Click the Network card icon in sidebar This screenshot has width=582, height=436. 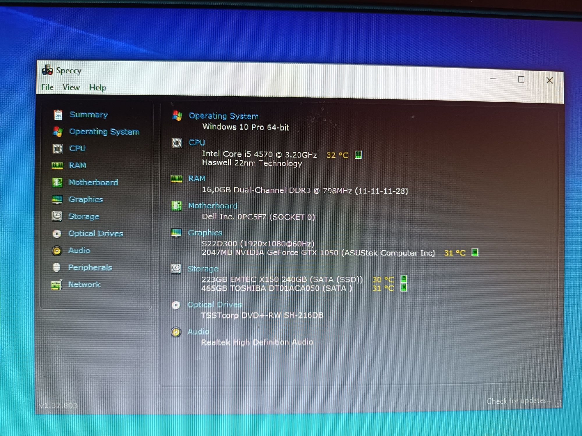(x=56, y=285)
